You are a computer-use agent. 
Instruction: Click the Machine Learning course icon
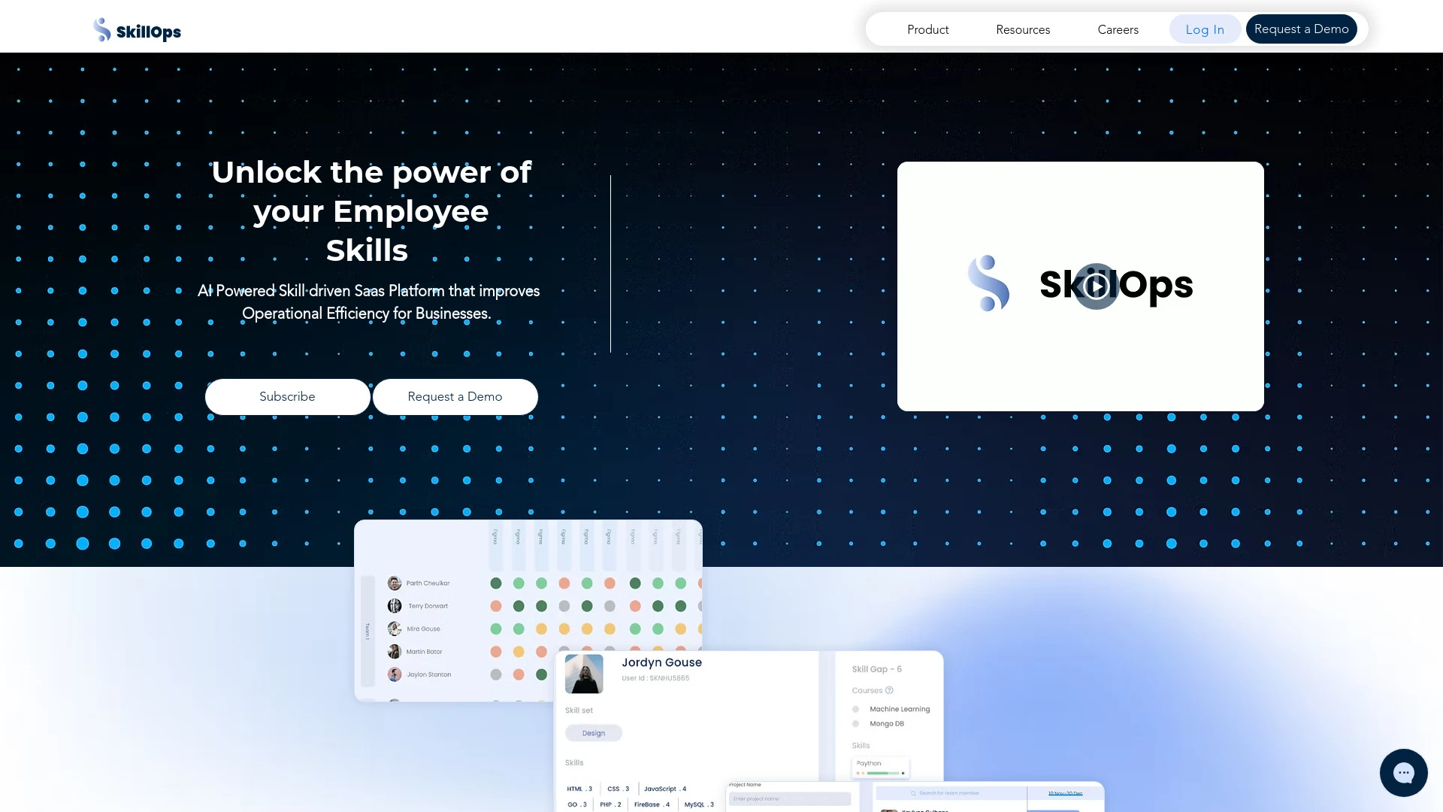(x=856, y=708)
